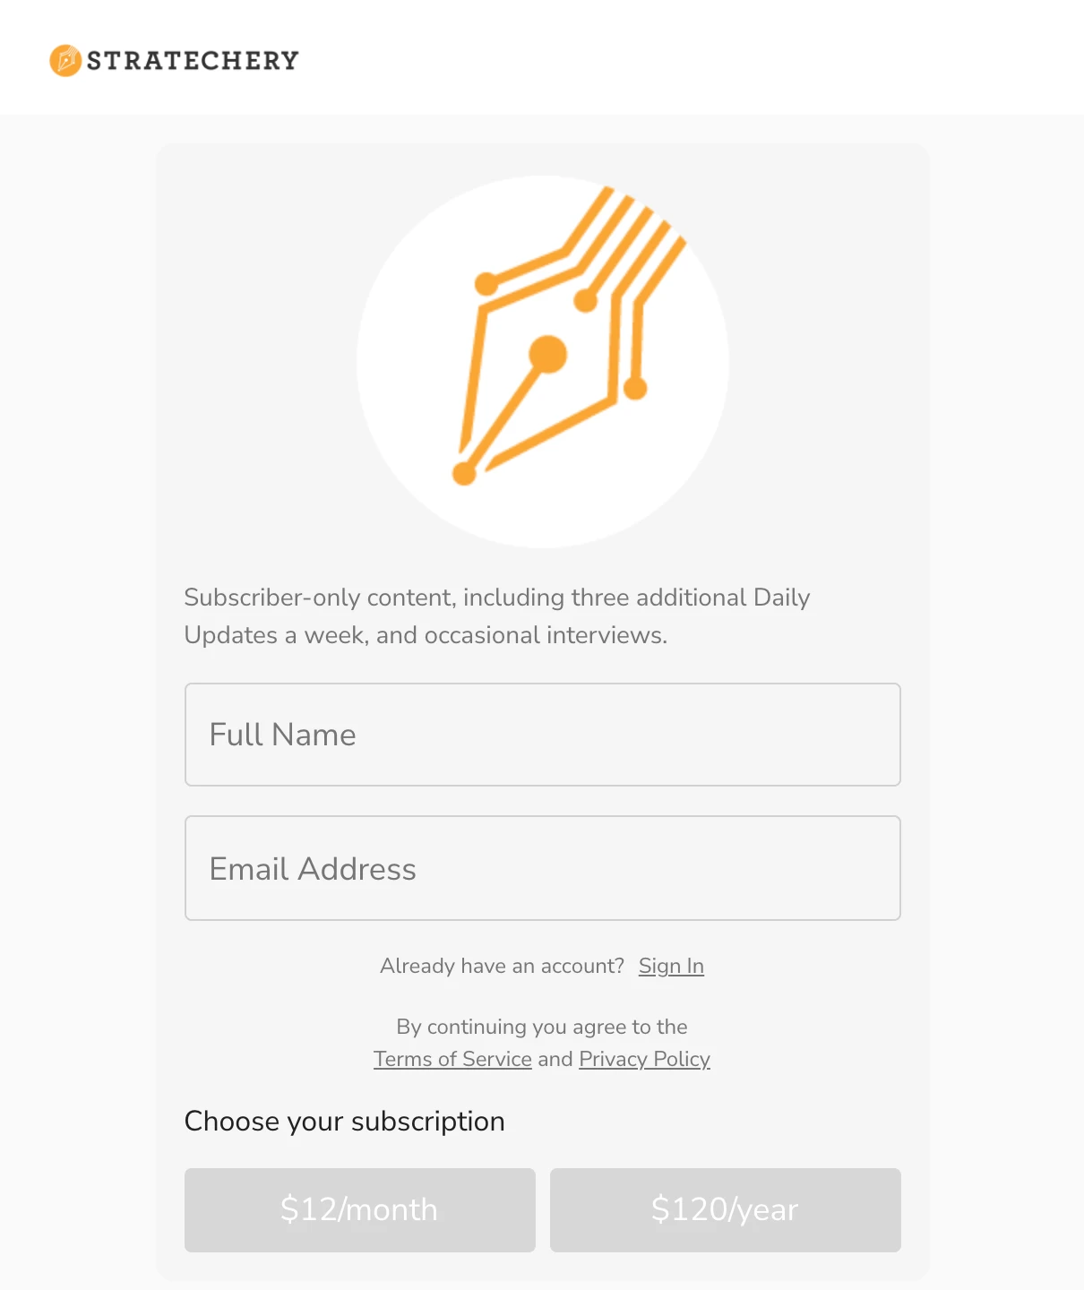Click the "Choose your subscription" heading
Viewport: 1084px width, 1290px height.
[345, 1122]
